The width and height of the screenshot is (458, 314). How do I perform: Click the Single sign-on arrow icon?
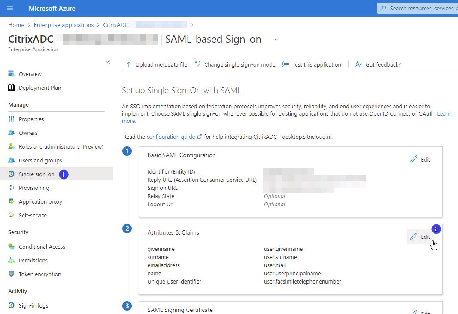[11, 174]
